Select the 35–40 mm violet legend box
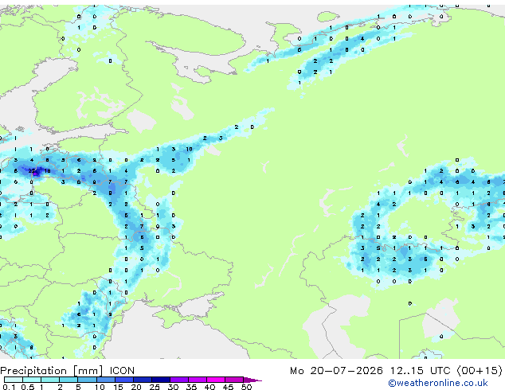Screen dimensions: 505x390 click(x=198, y=380)
